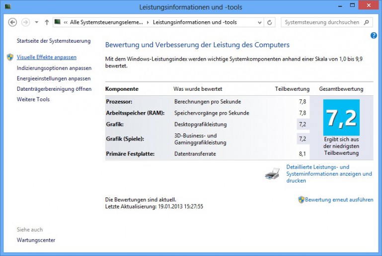Select the Arbeitsspeicher (RAM): label
382x256 pixels.
(135, 113)
